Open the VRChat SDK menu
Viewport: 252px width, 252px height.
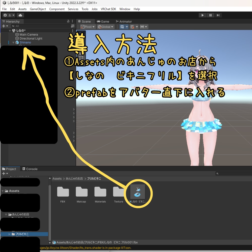click(x=108, y=9)
